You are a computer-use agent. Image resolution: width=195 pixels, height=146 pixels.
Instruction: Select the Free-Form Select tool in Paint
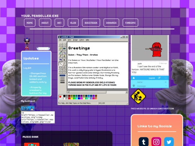pyautogui.click(x=60, y=45)
